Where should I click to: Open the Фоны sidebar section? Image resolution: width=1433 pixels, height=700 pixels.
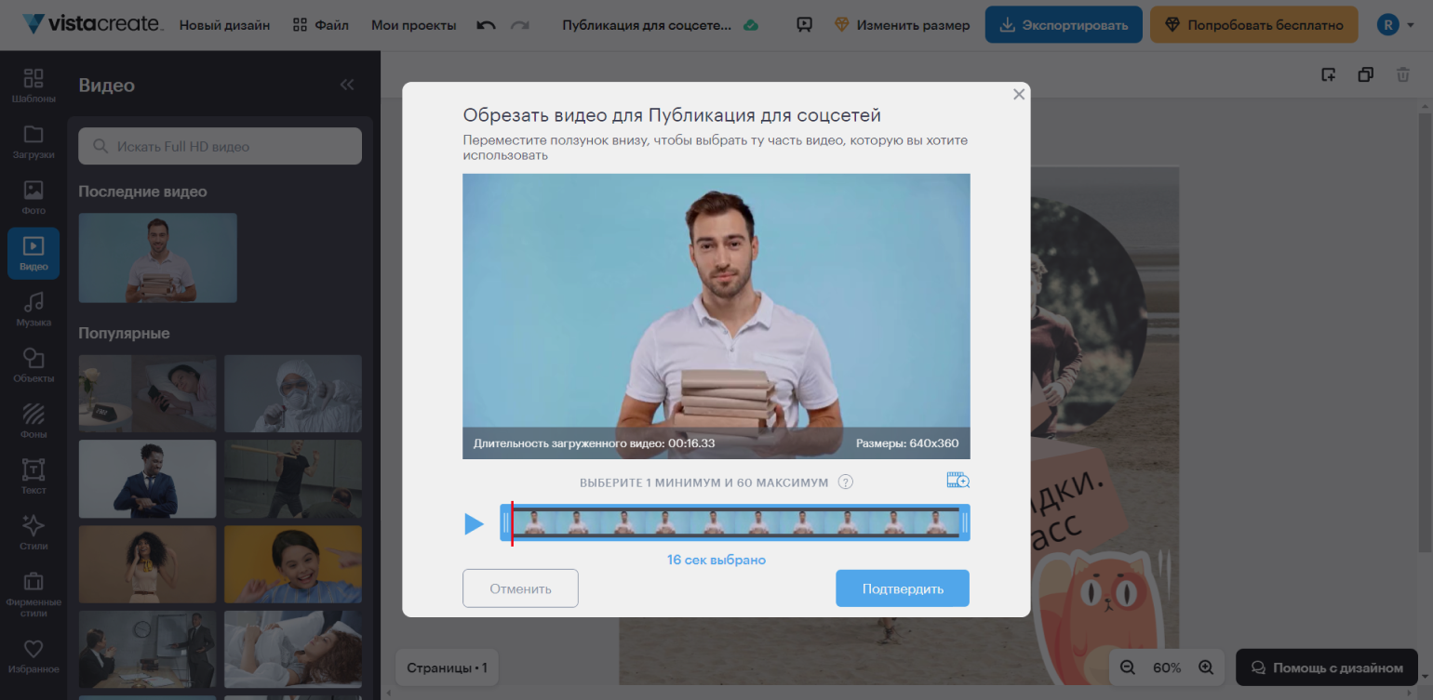tap(33, 420)
